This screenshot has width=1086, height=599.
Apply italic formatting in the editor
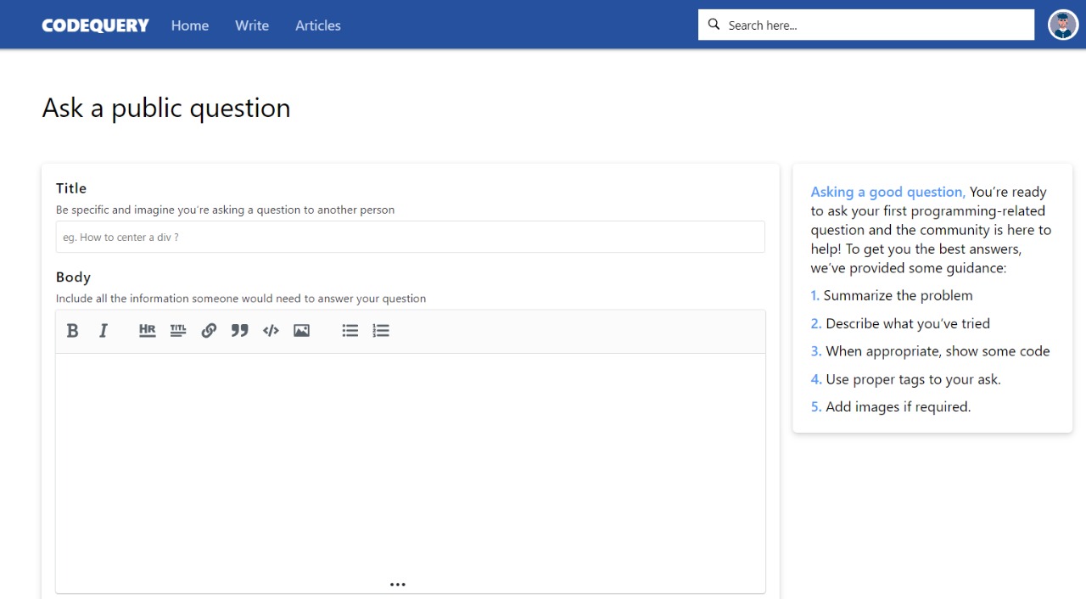[x=103, y=331]
